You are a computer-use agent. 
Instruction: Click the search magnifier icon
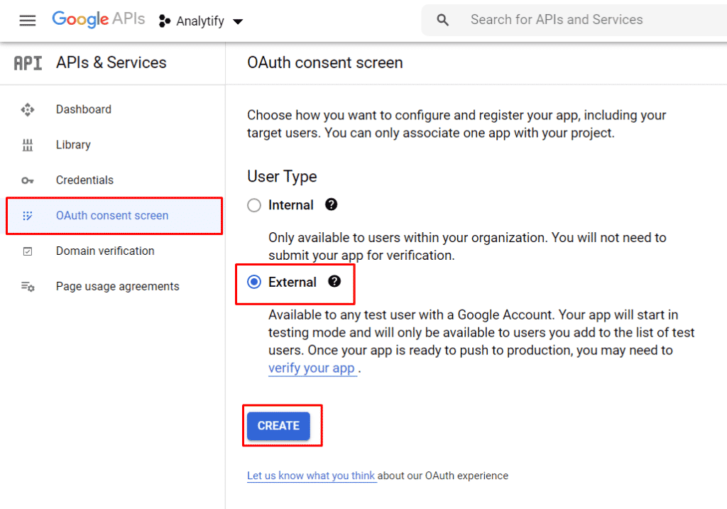443,20
